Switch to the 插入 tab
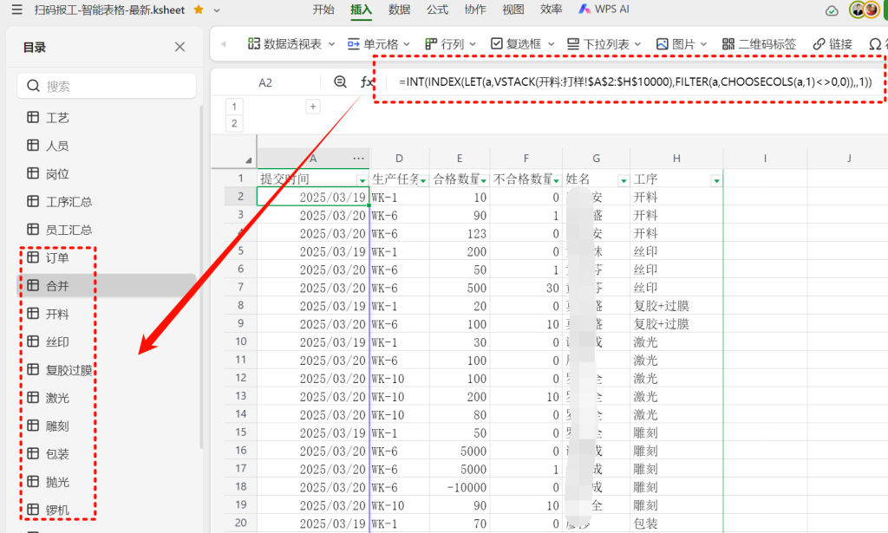The image size is (888, 533). [361, 10]
